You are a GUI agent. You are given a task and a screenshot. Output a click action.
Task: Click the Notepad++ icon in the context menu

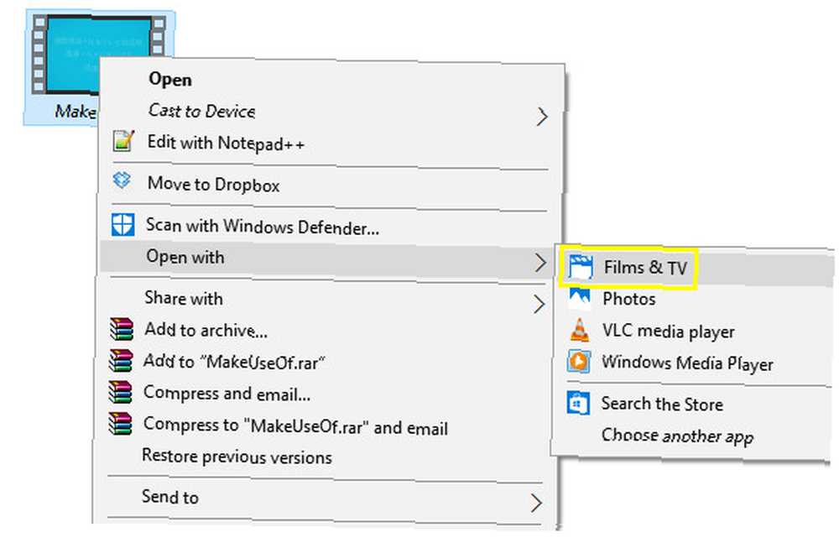click(x=123, y=141)
